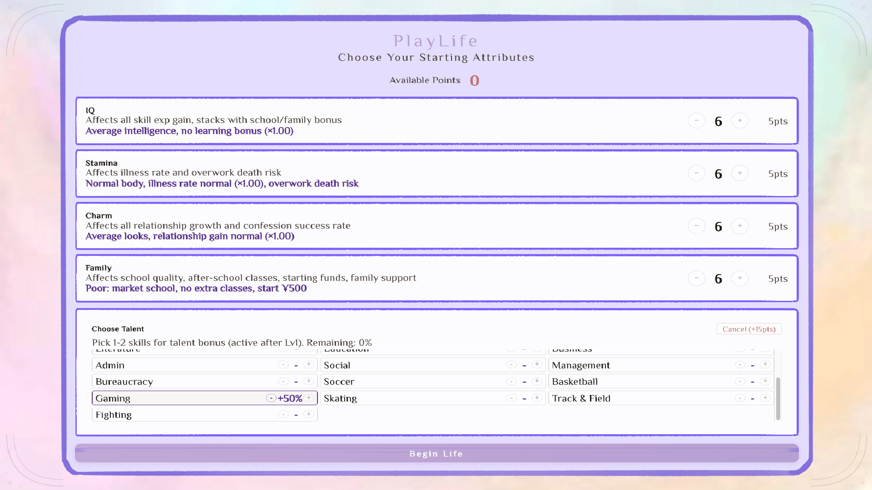Click the talent list scrollbar
The image size is (872, 490).
tap(778, 399)
